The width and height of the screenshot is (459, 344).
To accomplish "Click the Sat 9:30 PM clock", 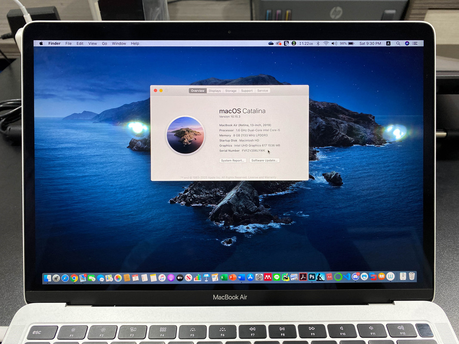I will (x=370, y=43).
